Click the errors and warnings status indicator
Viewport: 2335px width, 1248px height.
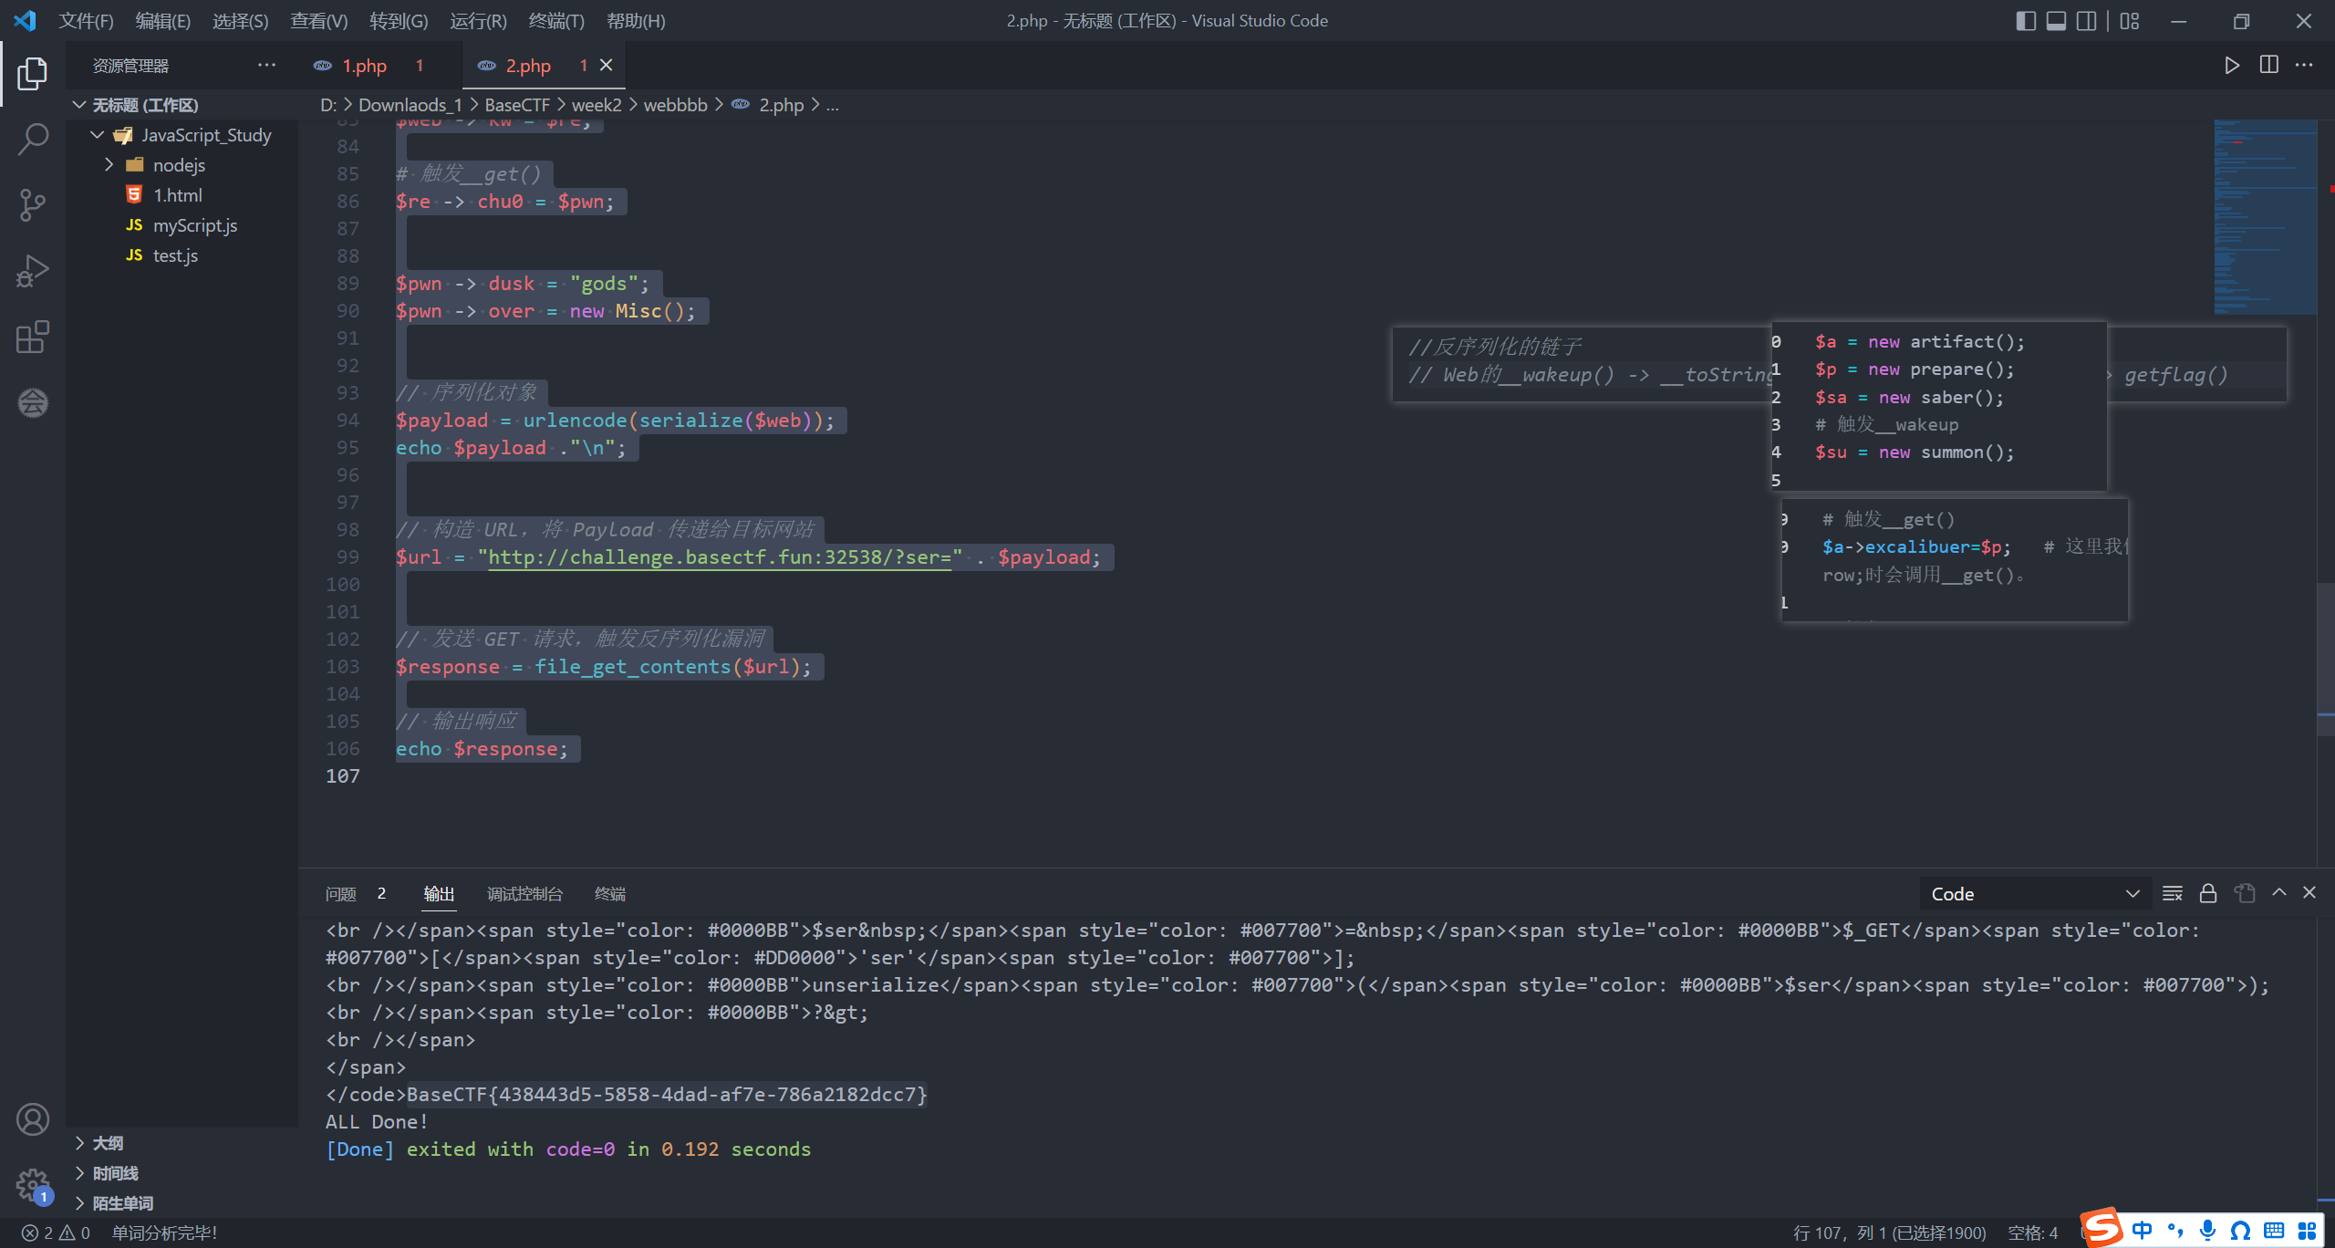[x=57, y=1233]
